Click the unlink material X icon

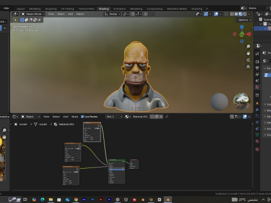click(161, 117)
